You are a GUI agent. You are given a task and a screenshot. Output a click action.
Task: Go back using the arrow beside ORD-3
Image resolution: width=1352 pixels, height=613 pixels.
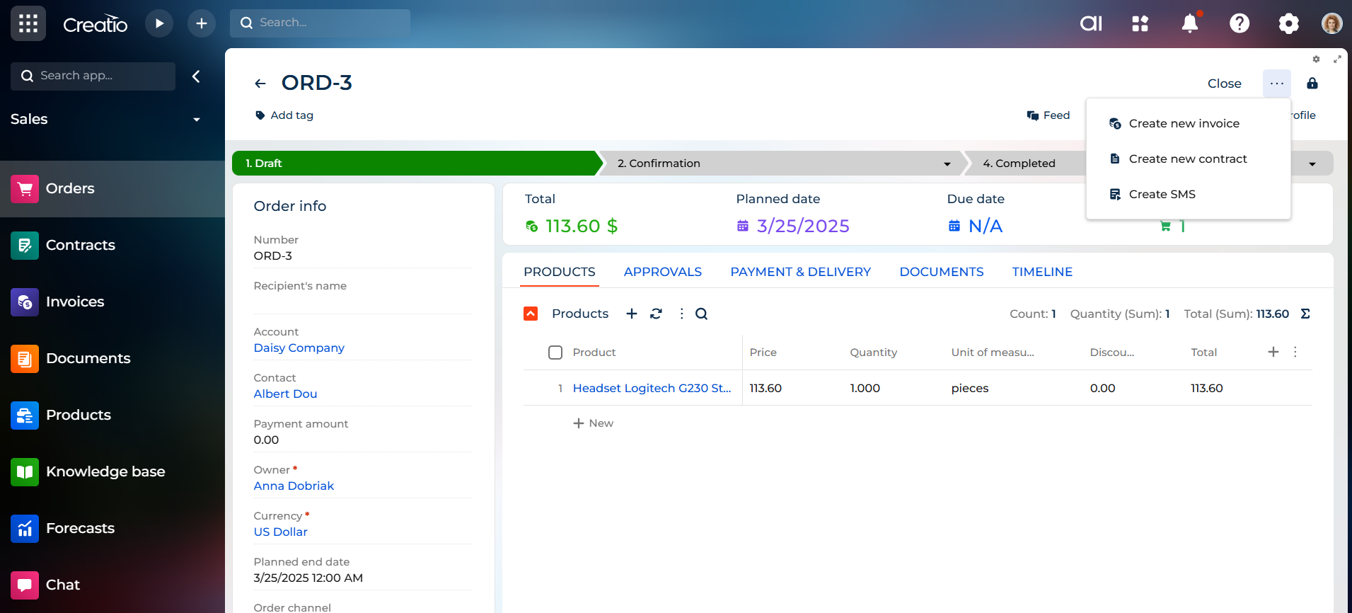260,84
